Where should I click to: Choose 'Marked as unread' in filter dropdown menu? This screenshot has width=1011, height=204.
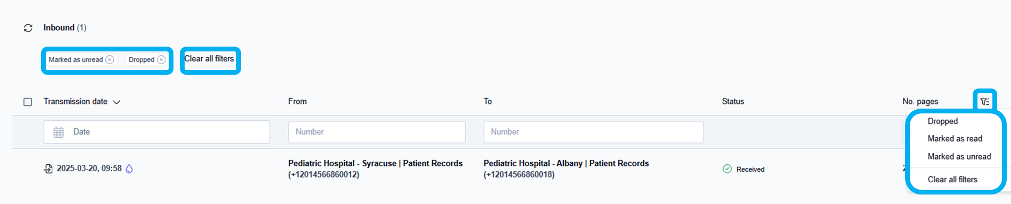click(x=959, y=156)
